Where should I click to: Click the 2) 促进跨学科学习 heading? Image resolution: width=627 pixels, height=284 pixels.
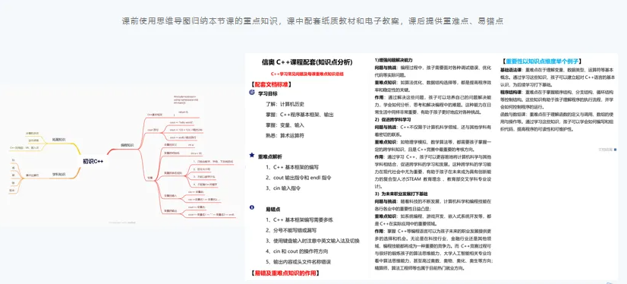coord(393,120)
